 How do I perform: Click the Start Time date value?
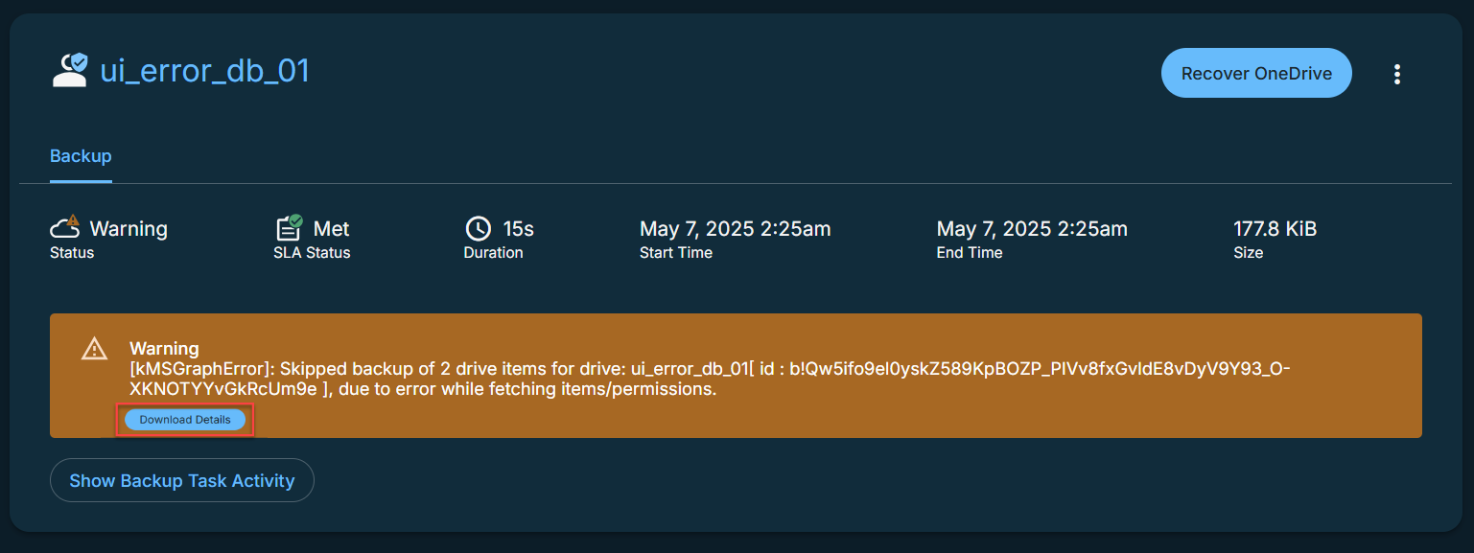click(x=735, y=229)
